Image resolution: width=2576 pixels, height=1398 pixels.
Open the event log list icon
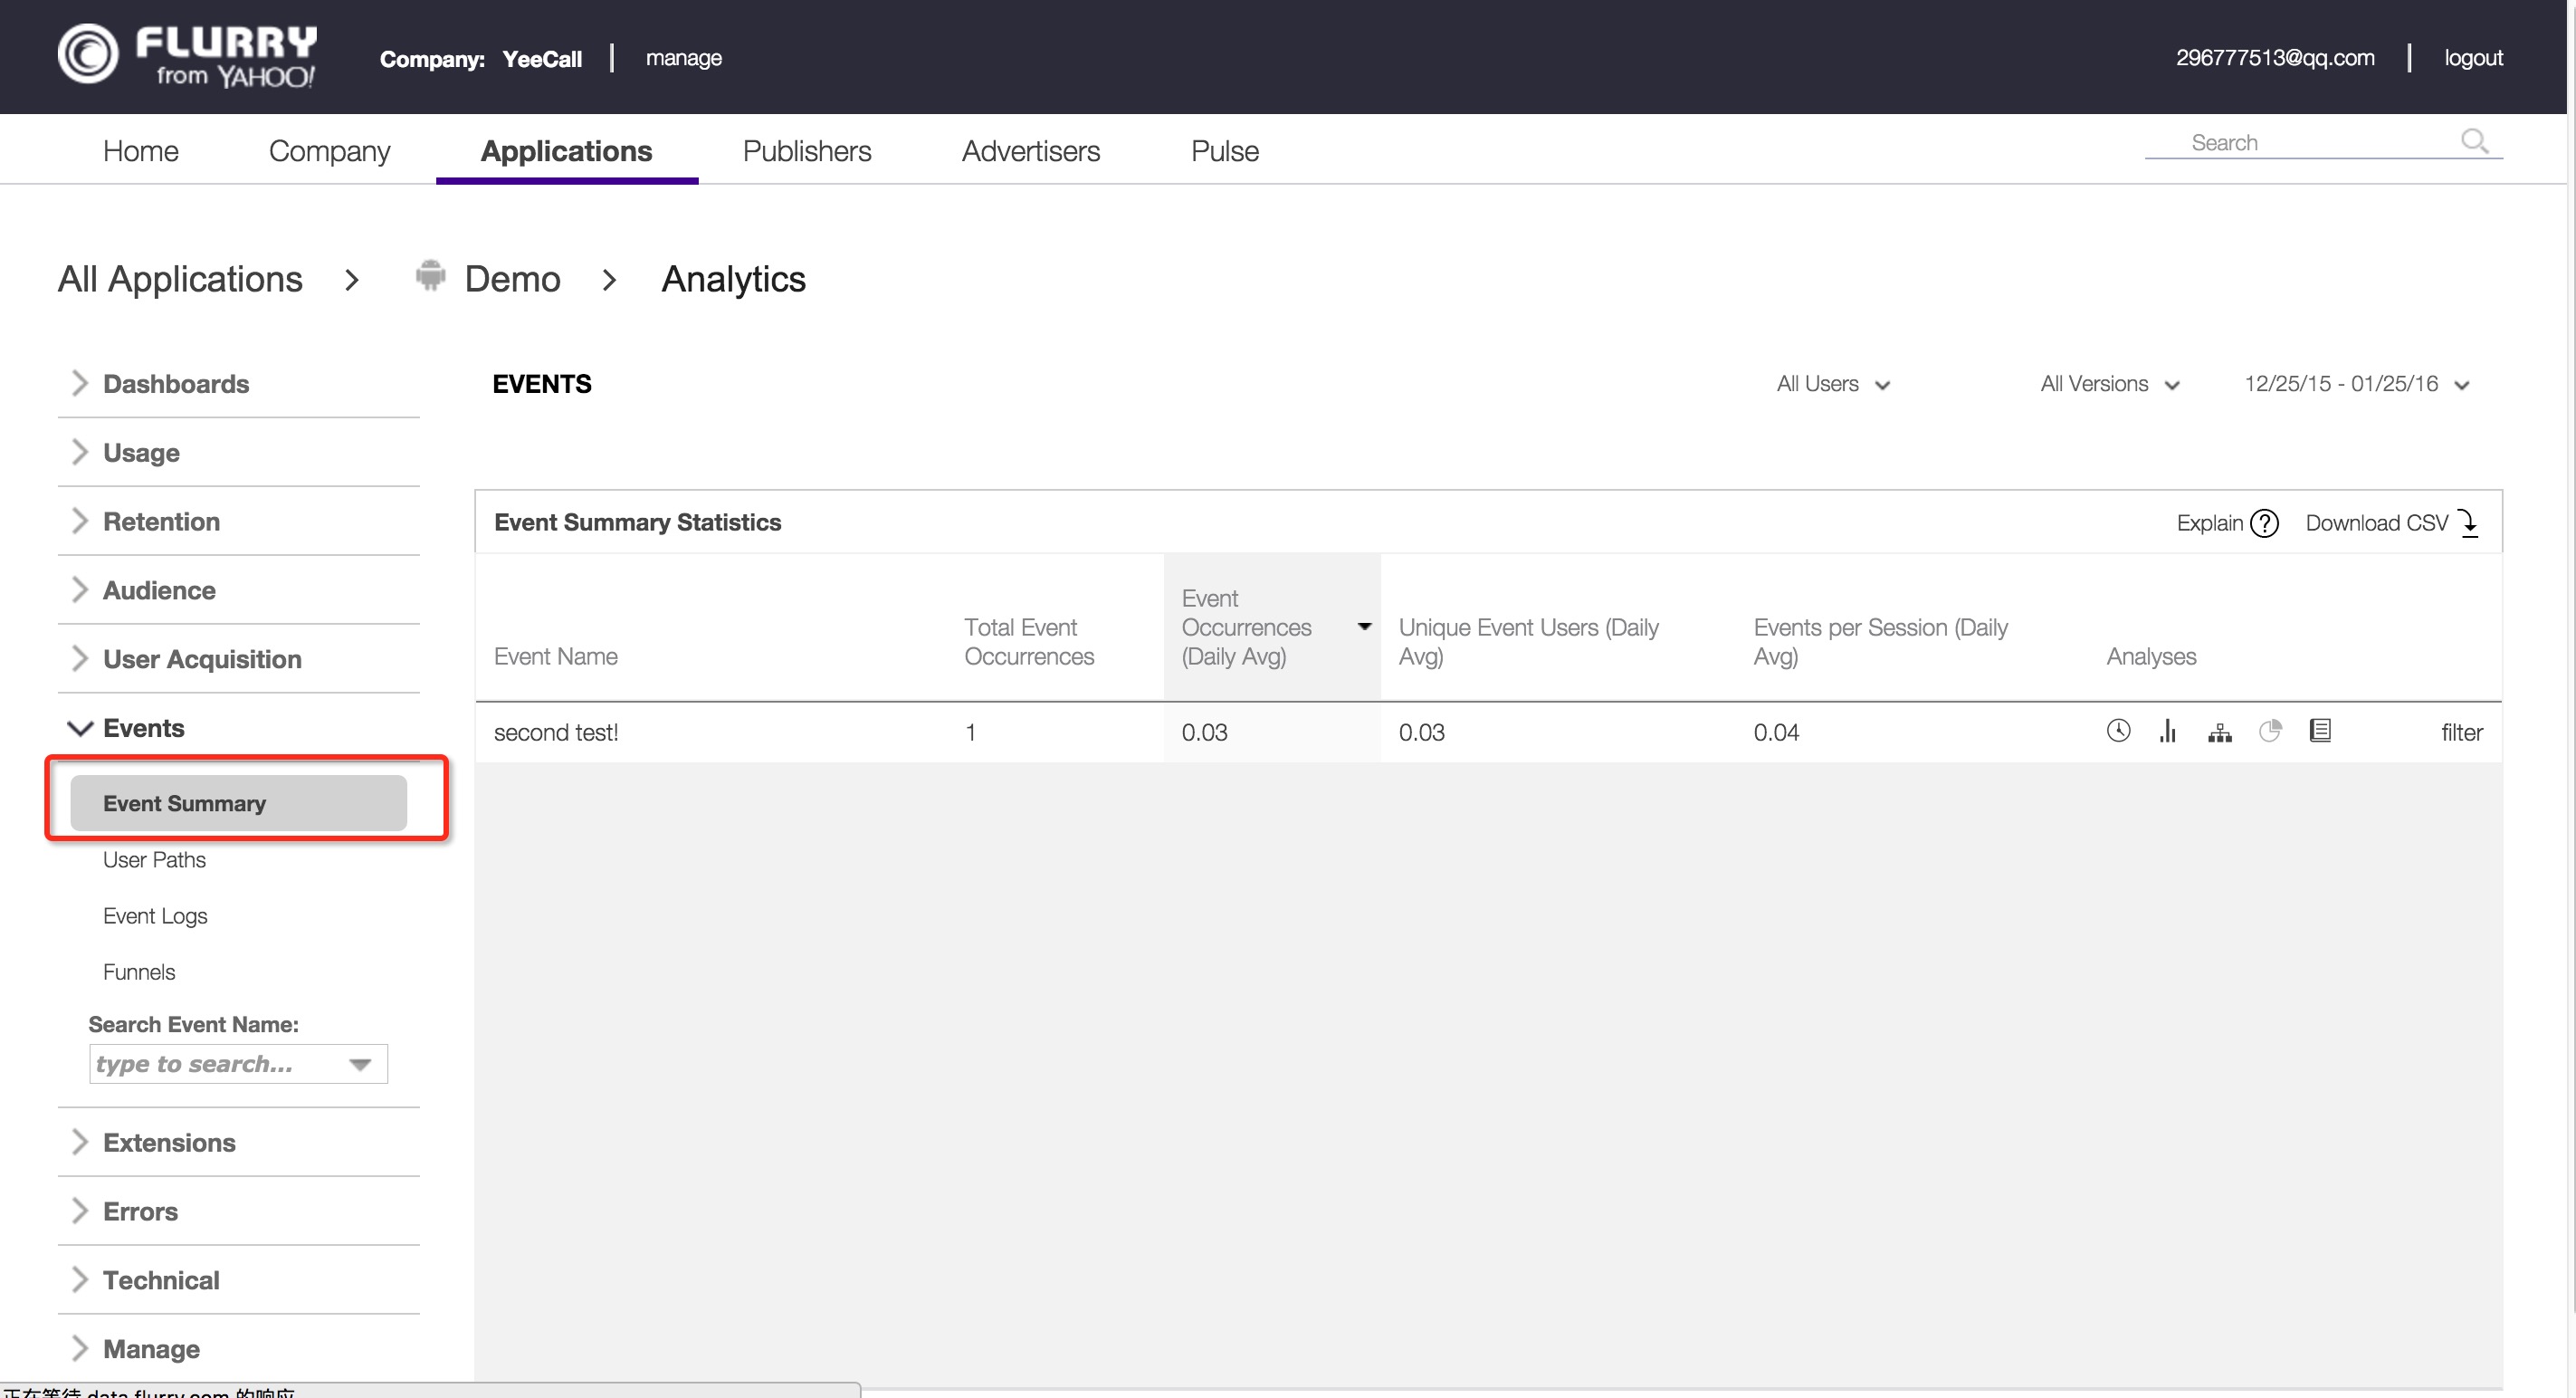[x=2321, y=731]
